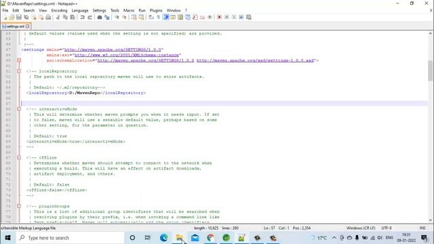Screen dimensions: 434x244
Task: Collapse the offline comment fold marker
Action: point(19,157)
